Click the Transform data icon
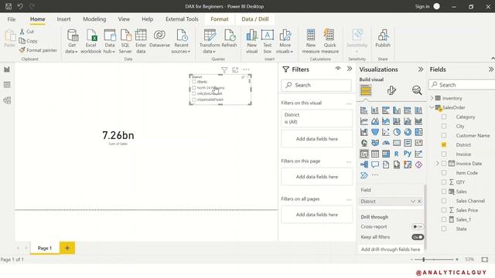Image resolution: width=495 pixels, height=278 pixels. pyautogui.click(x=210, y=35)
